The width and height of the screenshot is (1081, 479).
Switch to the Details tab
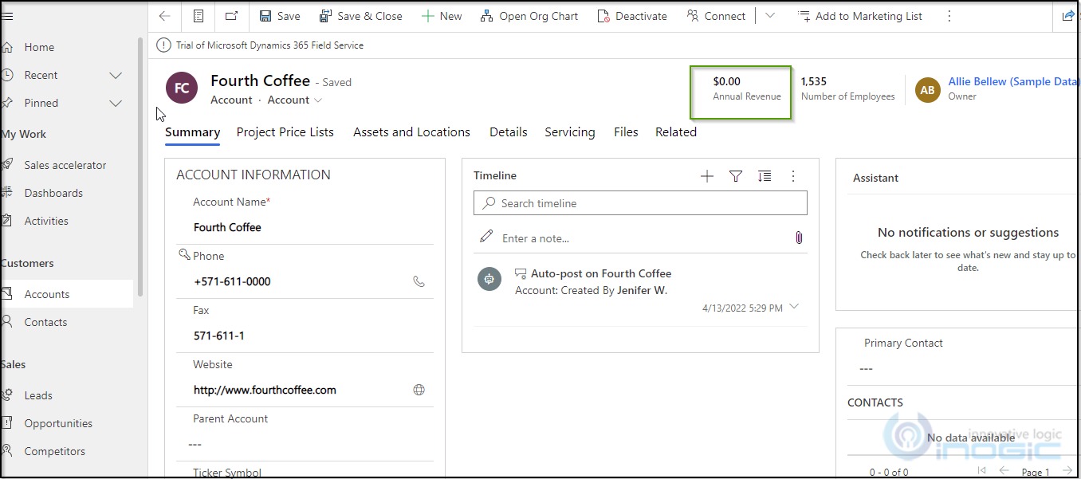pos(509,132)
